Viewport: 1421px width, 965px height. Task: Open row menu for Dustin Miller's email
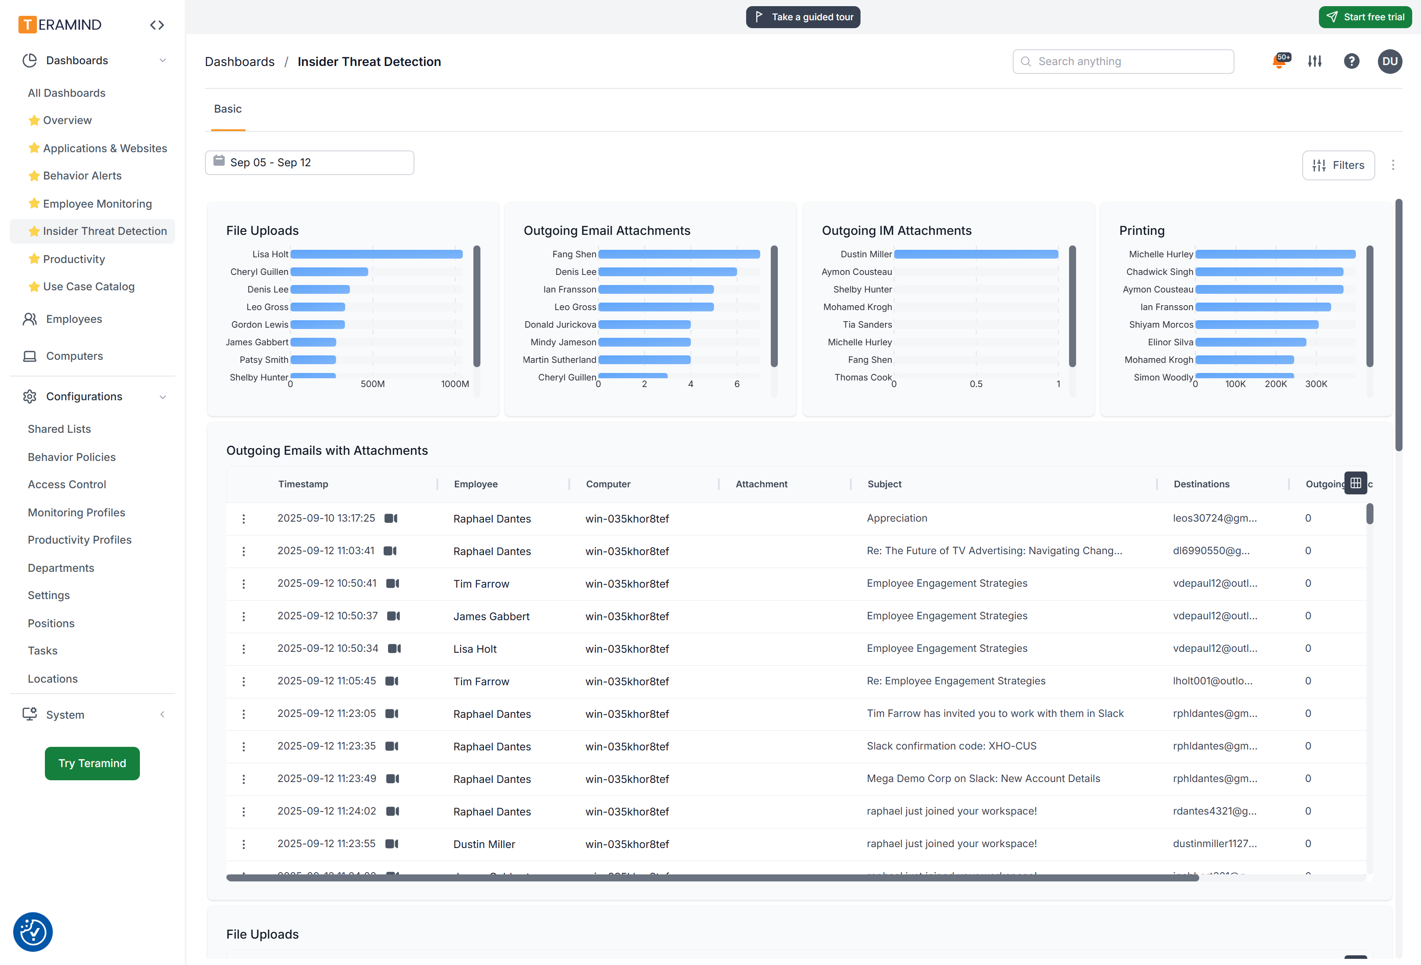[243, 844]
